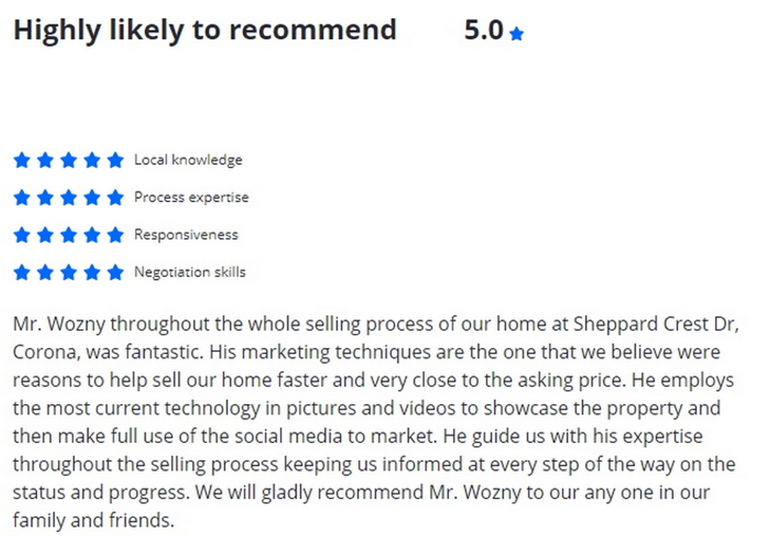Click the fourth star in Responsiveness row
The height and width of the screenshot is (536, 770).
tap(92, 235)
